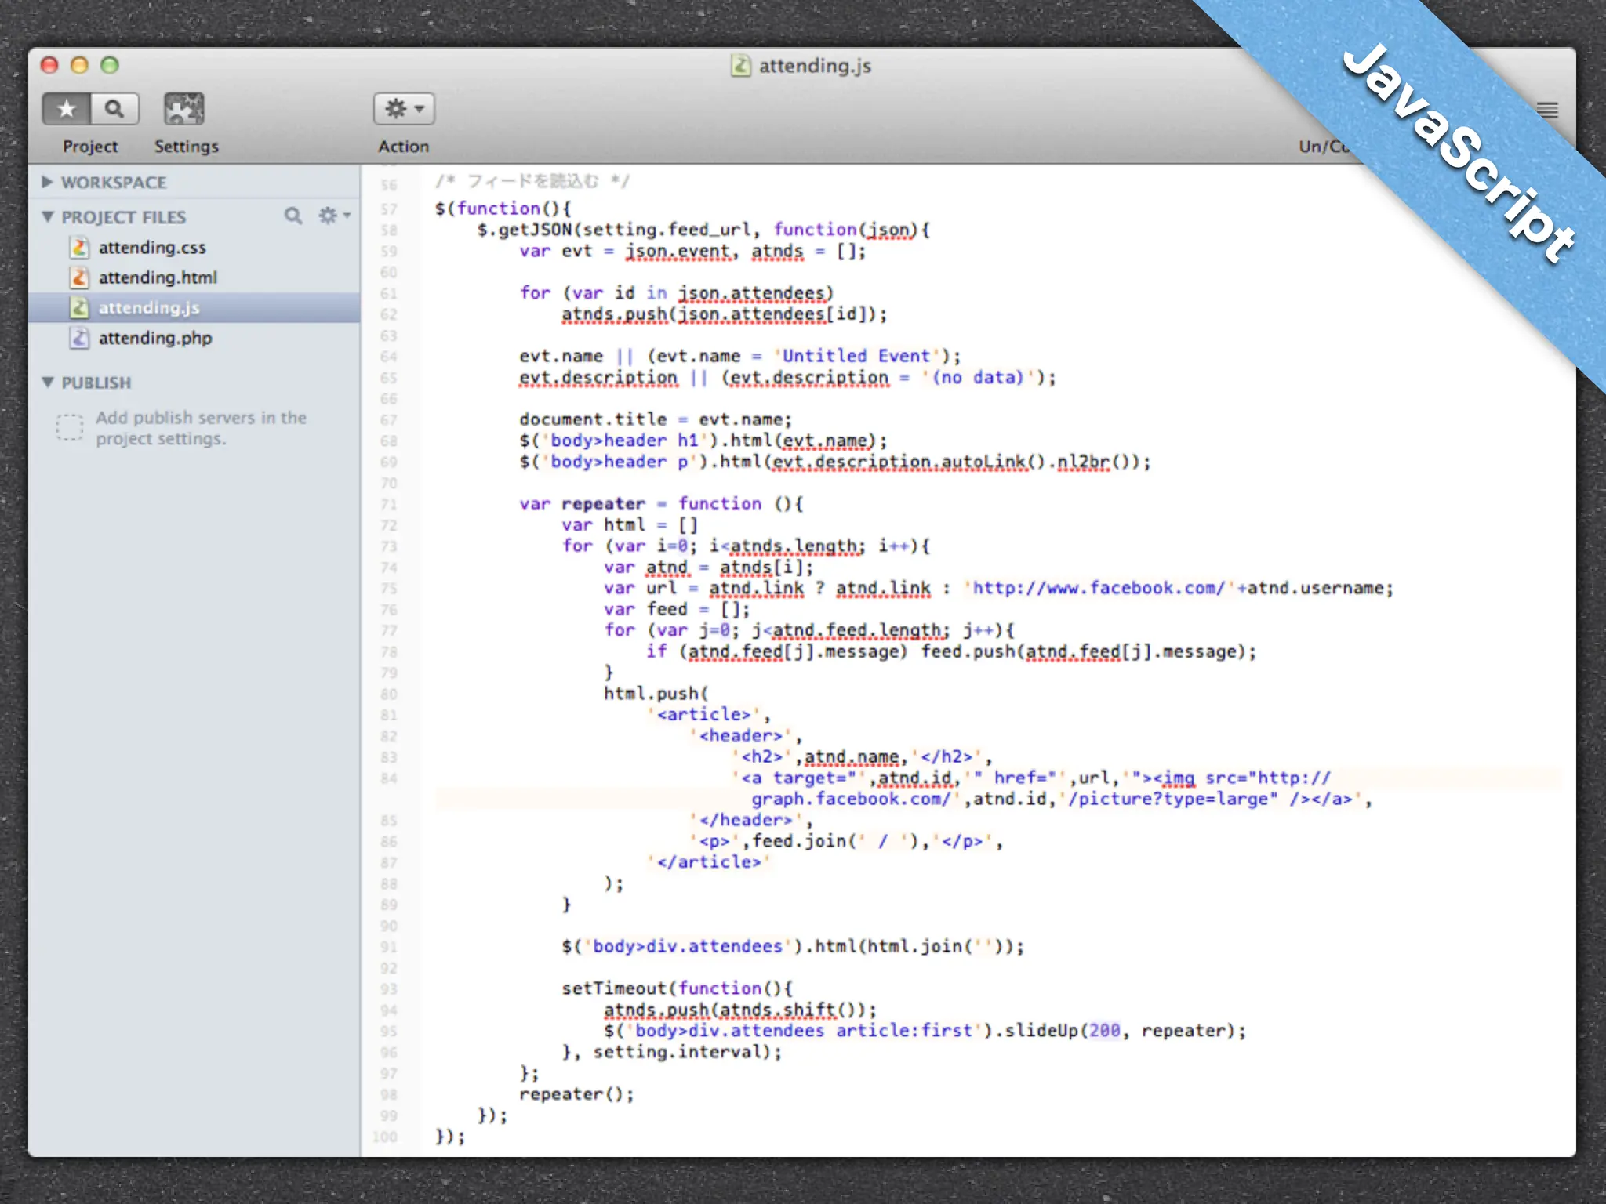
Task: Open the Action gear dropdown menu
Action: coord(404,109)
